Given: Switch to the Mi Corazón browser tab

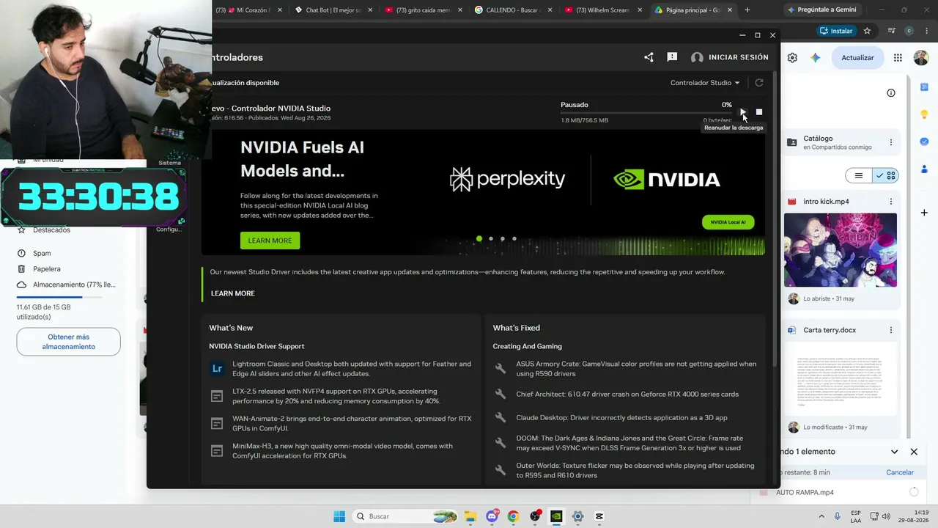Looking at the screenshot, I should coord(249,10).
